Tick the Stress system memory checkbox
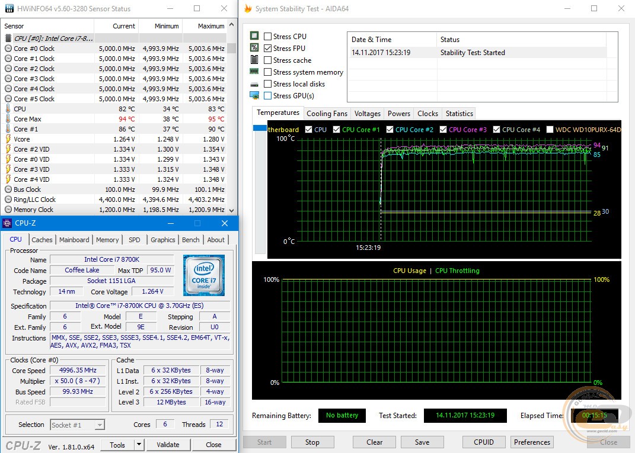Screen dimensions: 635x453 pyautogui.click(x=267, y=72)
